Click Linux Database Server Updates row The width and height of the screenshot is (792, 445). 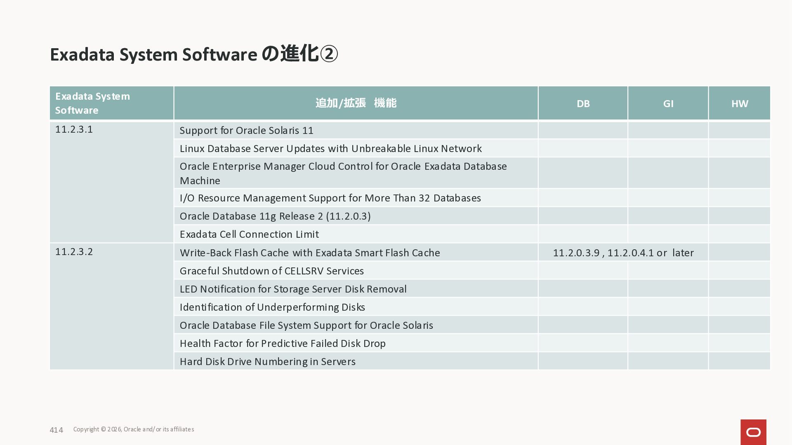pos(330,149)
